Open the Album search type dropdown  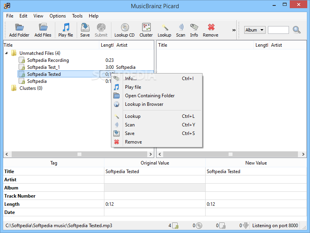(x=255, y=30)
